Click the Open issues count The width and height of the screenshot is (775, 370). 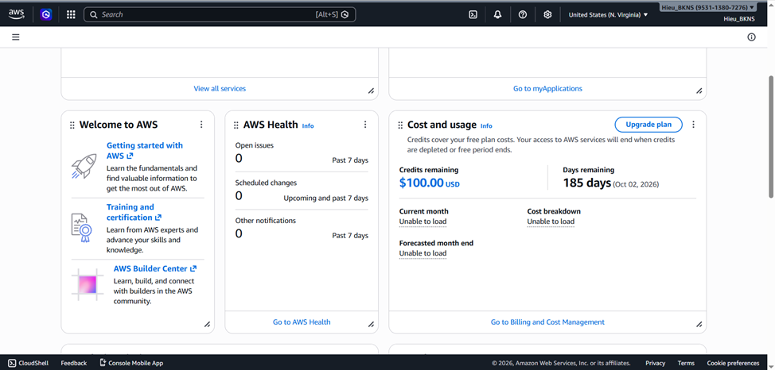click(239, 158)
